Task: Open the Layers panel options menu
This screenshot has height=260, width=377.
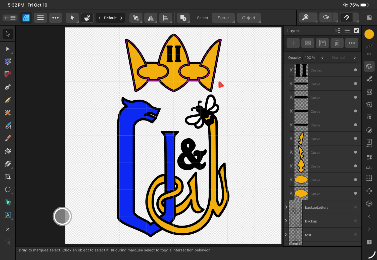Action: tap(347, 31)
